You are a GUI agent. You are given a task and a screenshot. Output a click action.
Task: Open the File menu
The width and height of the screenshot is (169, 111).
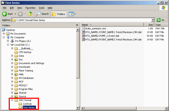5,8
